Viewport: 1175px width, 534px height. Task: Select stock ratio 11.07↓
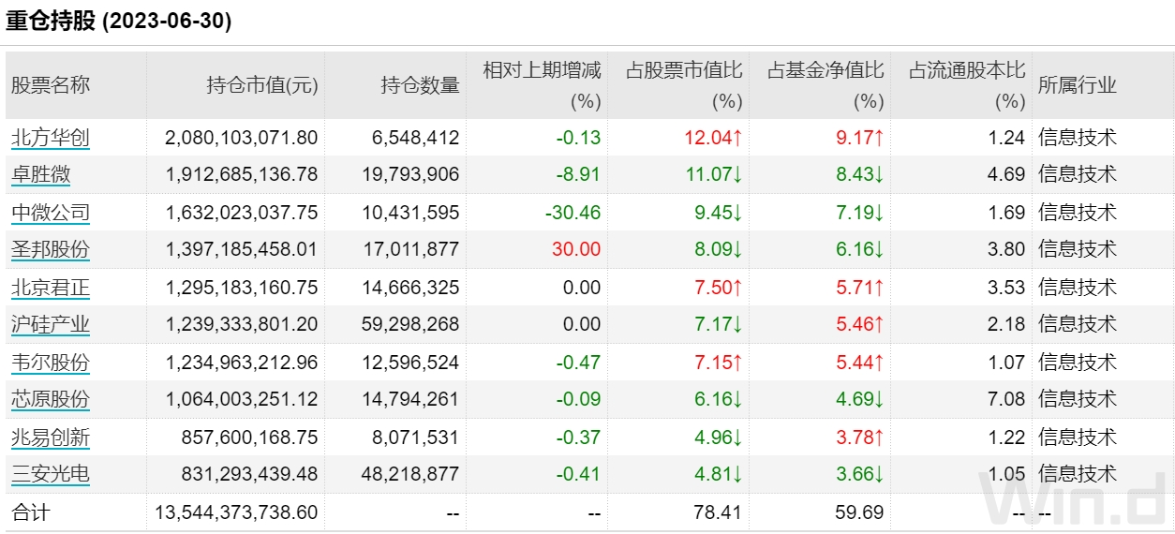[x=713, y=174]
